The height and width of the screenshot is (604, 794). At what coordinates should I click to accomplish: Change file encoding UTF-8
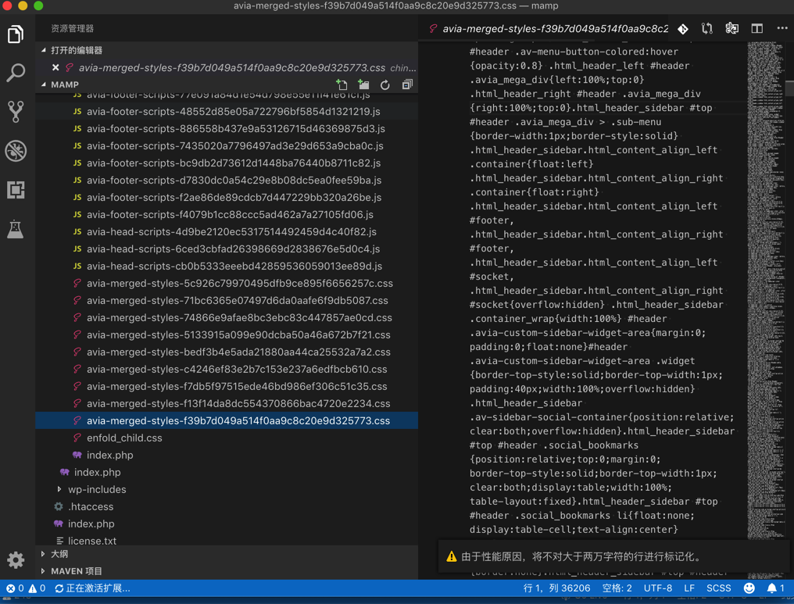pos(658,588)
